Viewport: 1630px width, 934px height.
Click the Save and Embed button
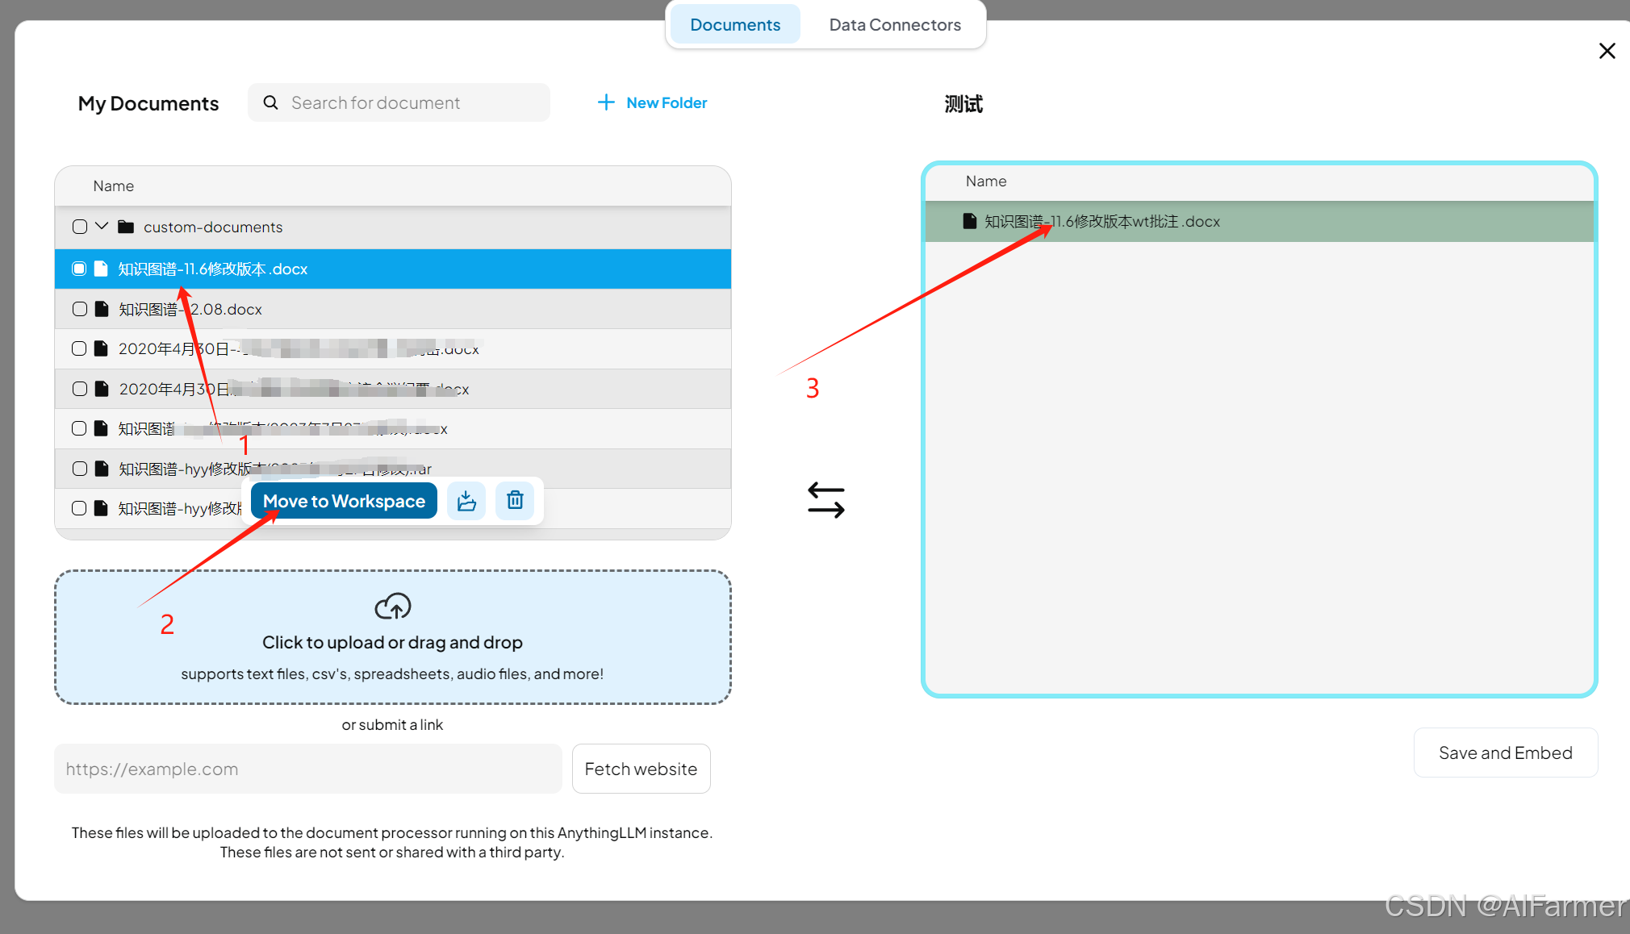tap(1505, 753)
